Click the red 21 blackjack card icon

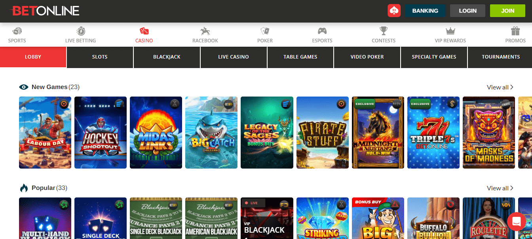(394, 11)
